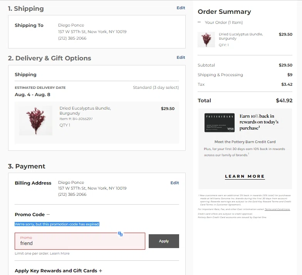Click the Dried Eucalyptus Bundle title under Shipping

pos(85,111)
